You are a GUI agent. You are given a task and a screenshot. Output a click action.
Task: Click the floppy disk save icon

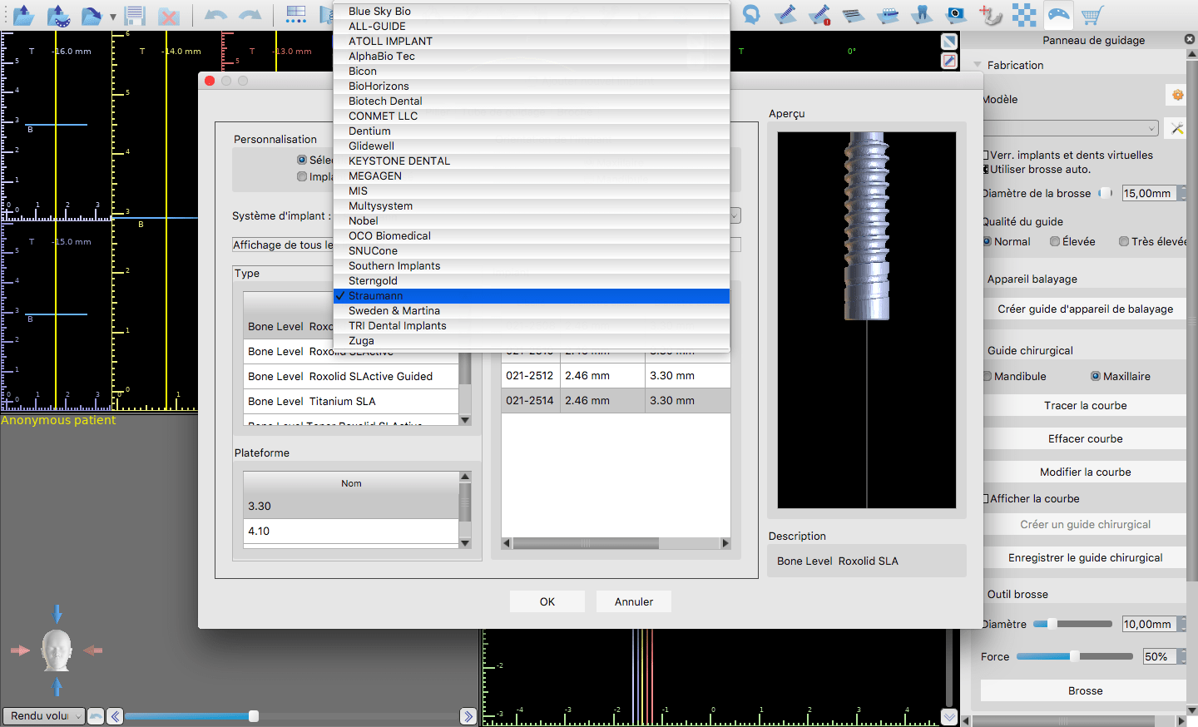135,15
